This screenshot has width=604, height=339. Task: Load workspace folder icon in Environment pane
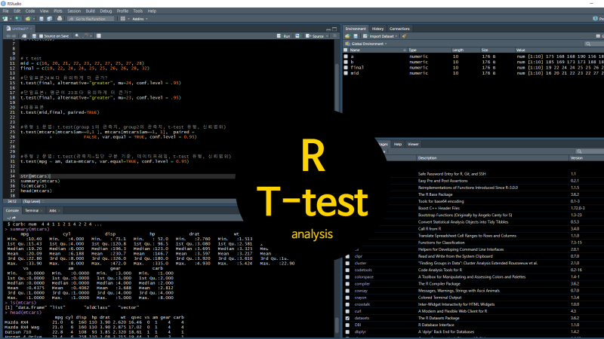point(347,36)
